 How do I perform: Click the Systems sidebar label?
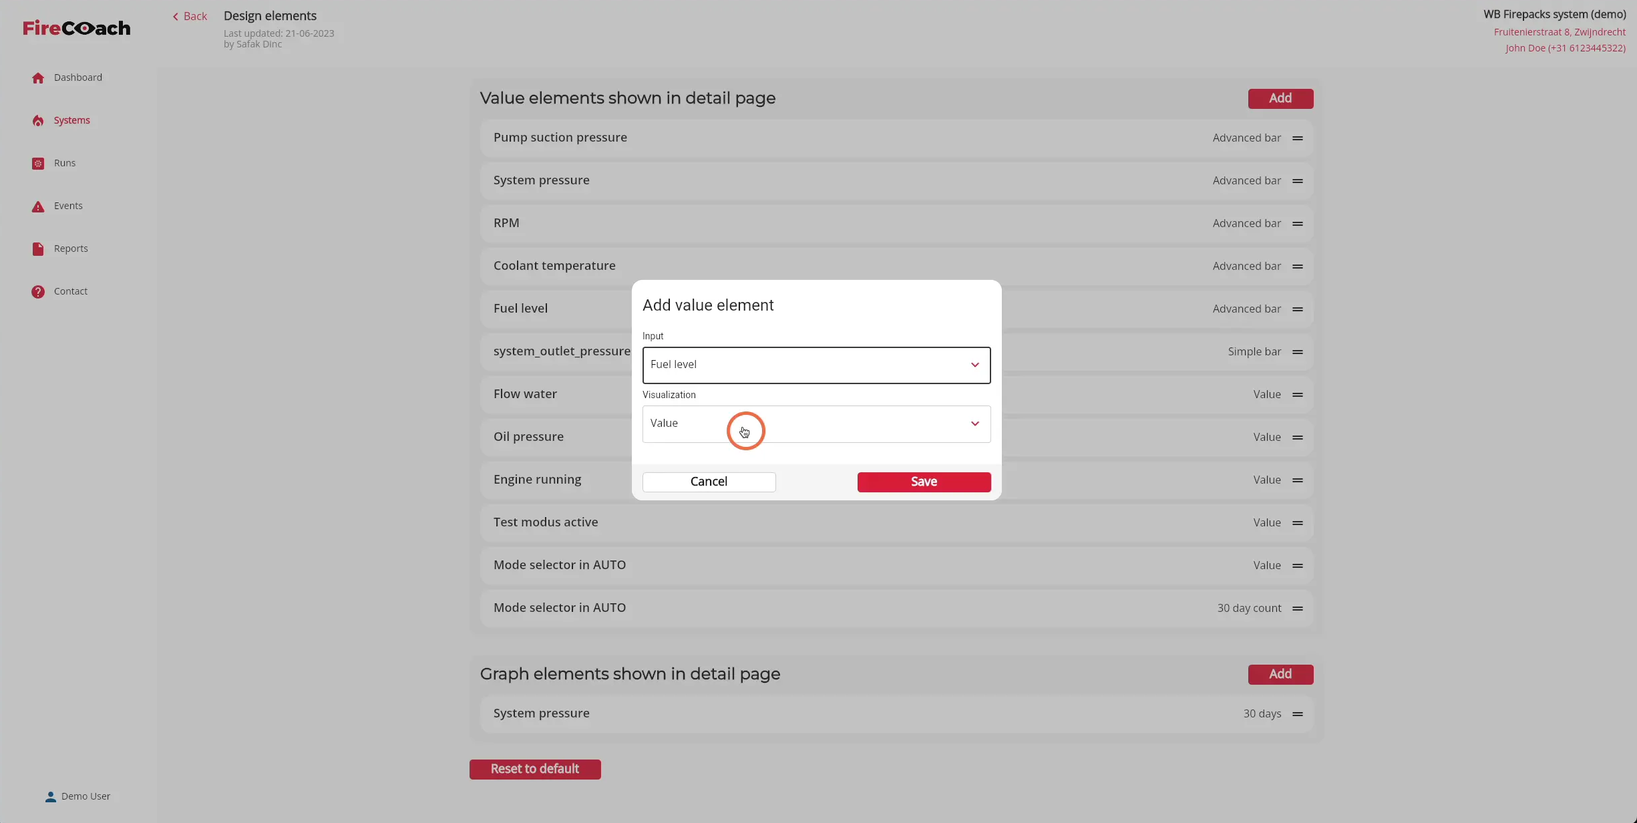[x=72, y=120]
